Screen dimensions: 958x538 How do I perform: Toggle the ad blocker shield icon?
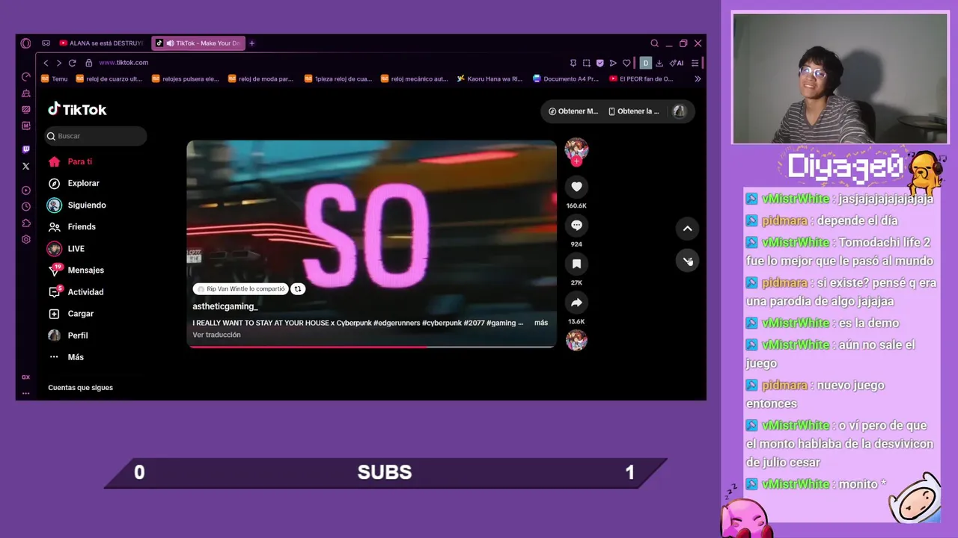599,63
